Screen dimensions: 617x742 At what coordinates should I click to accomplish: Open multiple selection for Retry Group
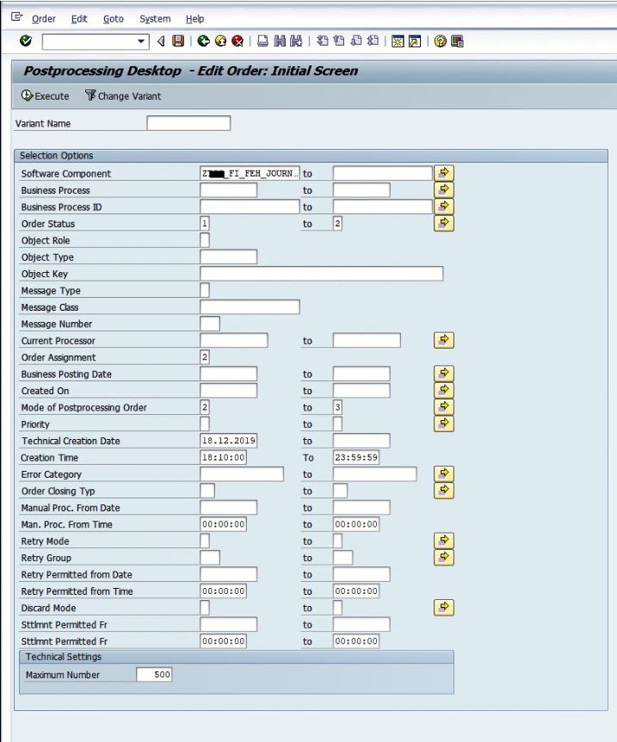click(444, 557)
